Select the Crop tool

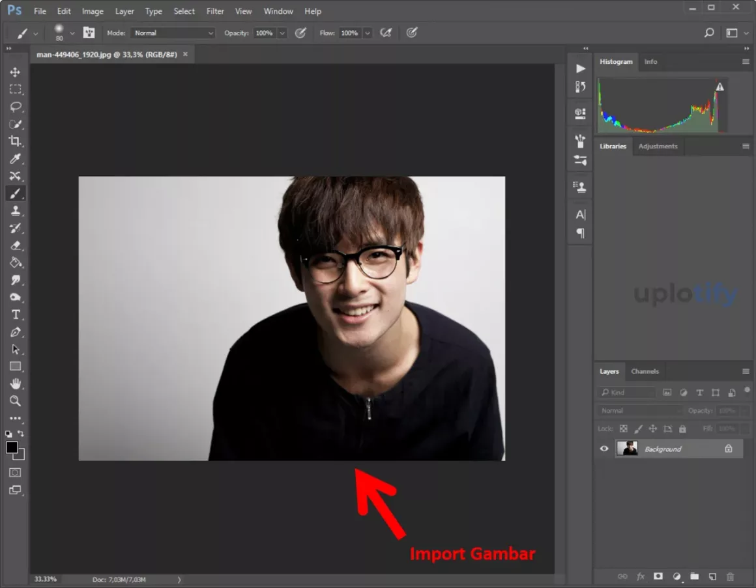[x=15, y=141]
